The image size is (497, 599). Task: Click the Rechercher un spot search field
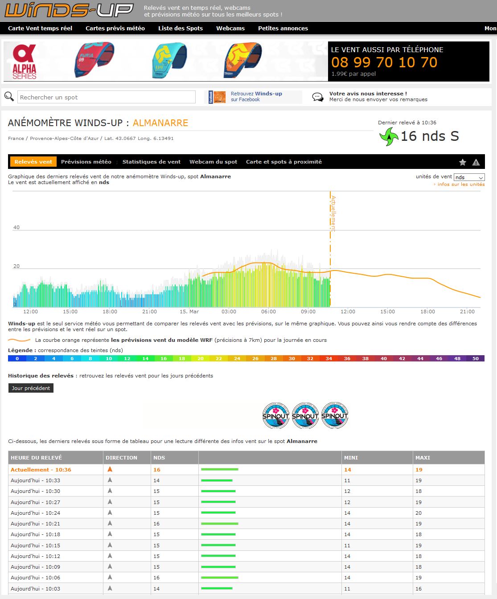107,97
